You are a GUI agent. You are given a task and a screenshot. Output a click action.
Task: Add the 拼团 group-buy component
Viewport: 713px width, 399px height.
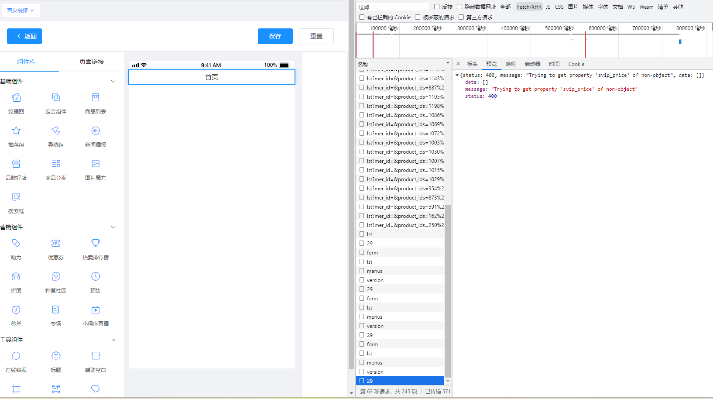[x=16, y=282]
